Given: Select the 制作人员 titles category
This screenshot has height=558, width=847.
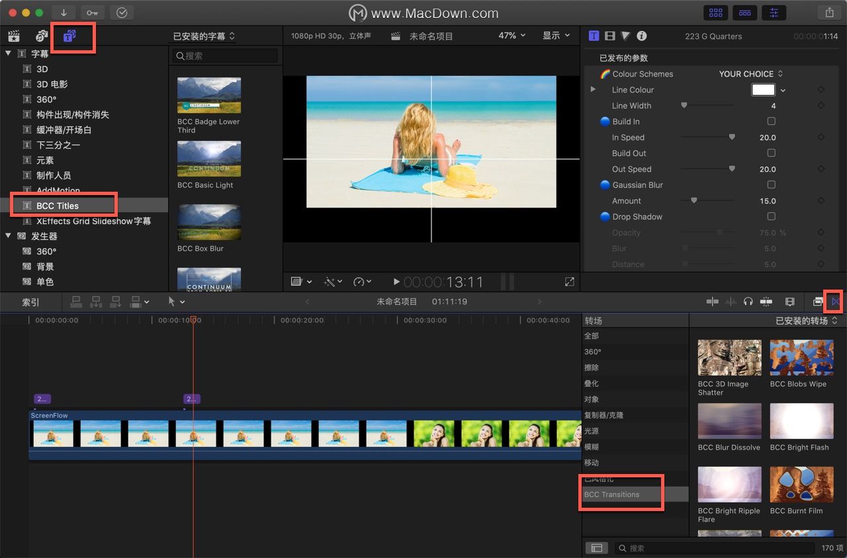Looking at the screenshot, I should coord(84,175).
